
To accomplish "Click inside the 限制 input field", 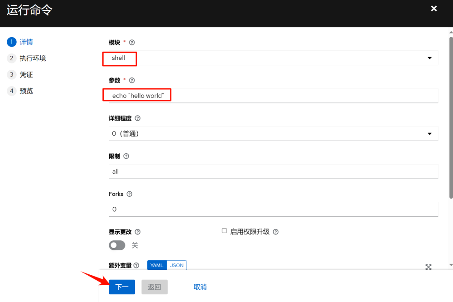I will 272,171.
